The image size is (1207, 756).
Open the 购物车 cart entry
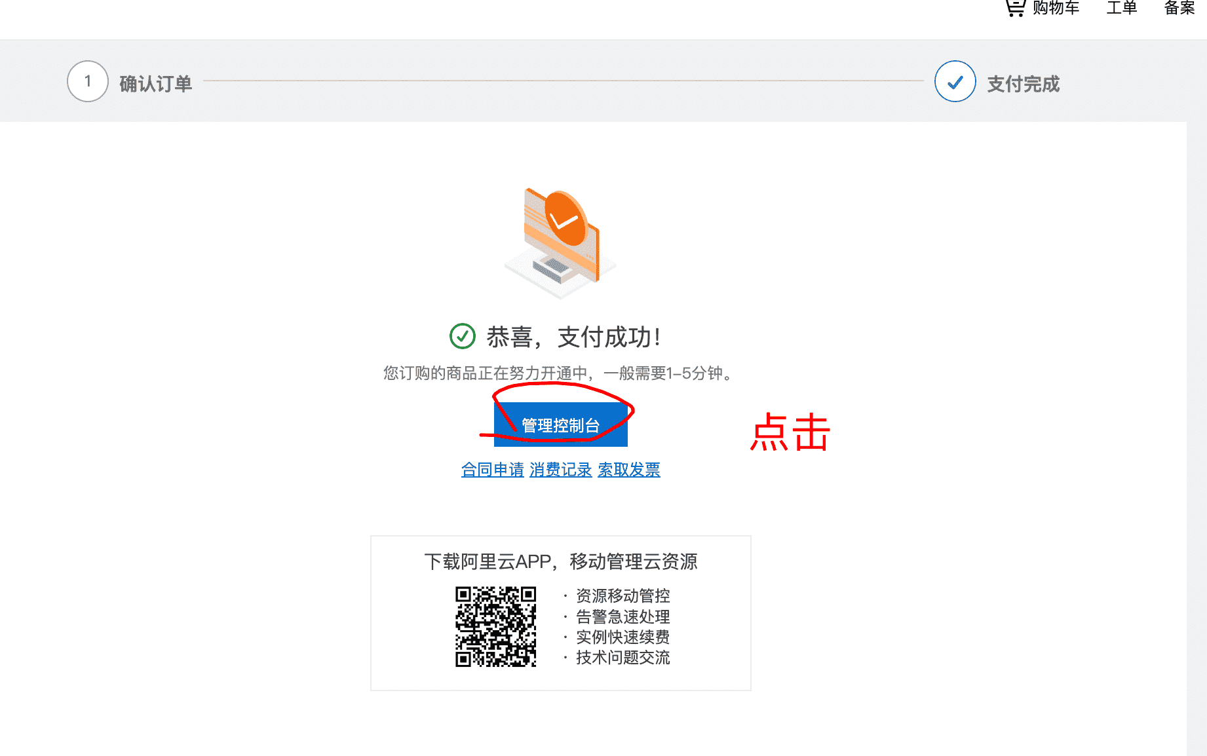coord(1055,9)
